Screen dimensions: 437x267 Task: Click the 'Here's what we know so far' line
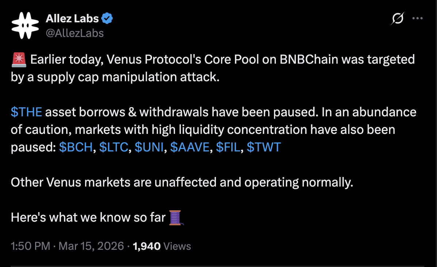pyautogui.click(x=88, y=217)
